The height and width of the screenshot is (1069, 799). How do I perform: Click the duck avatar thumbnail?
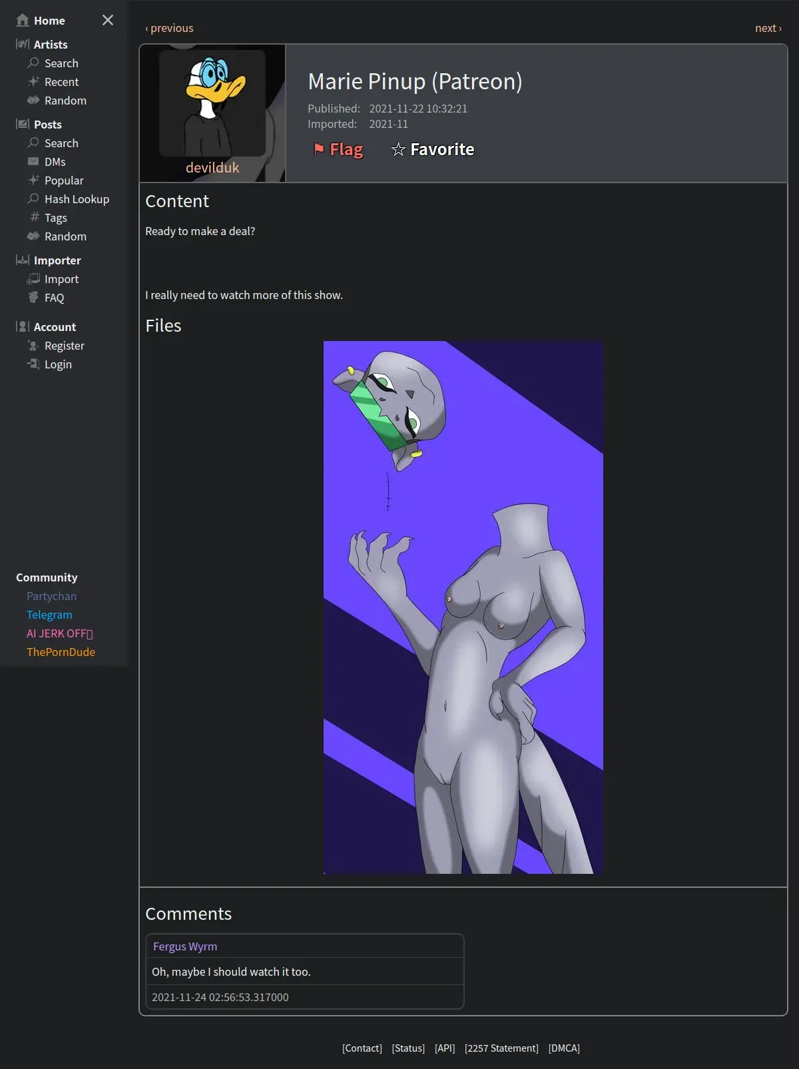click(212, 103)
